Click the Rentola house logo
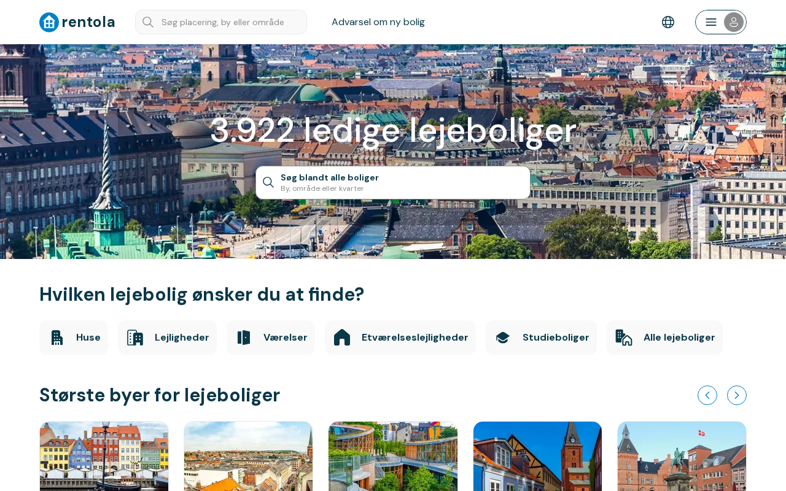The height and width of the screenshot is (491, 786). (49, 22)
